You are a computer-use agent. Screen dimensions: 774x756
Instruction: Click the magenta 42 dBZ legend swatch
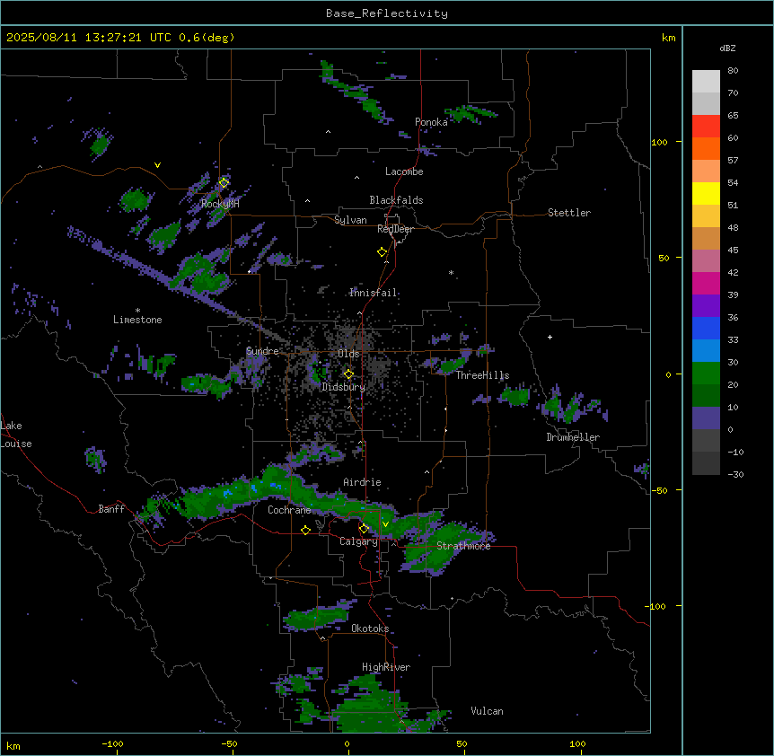pyautogui.click(x=706, y=283)
